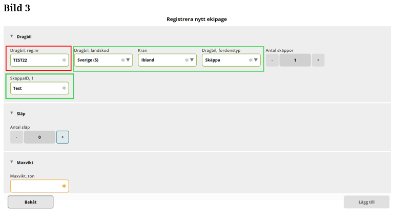Open the Dragbil fordonstyp dropdown
Screen dimensions: 393x219
[x=231, y=60]
